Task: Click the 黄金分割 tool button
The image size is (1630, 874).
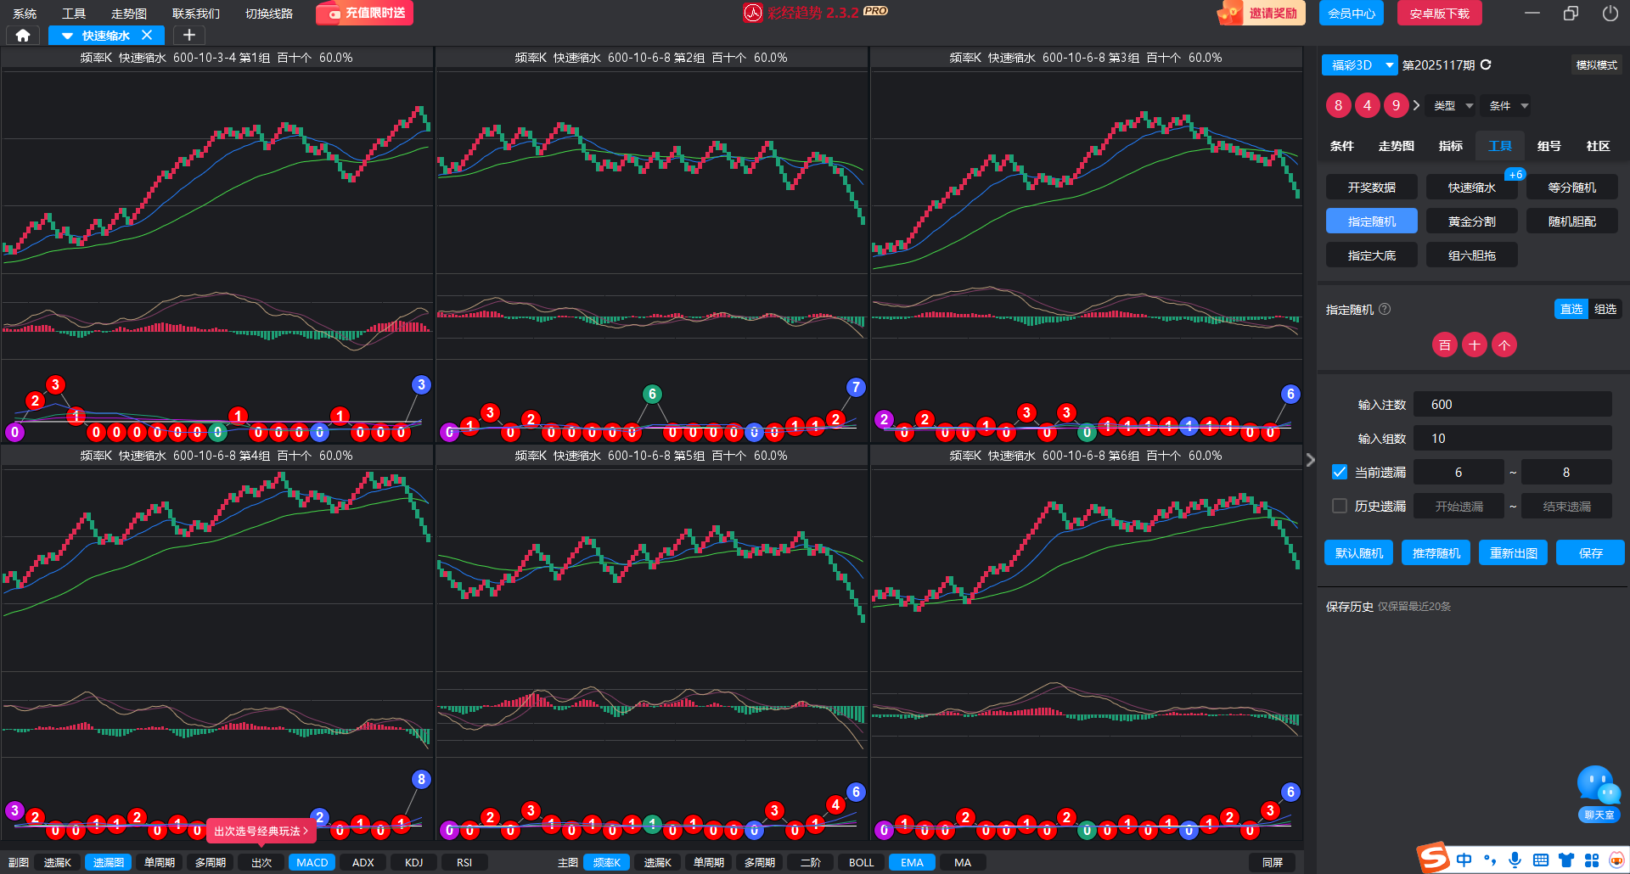Action: click(x=1471, y=221)
